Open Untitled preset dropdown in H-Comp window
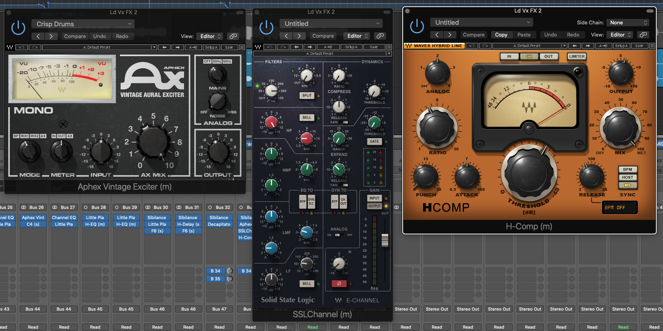 [x=482, y=22]
